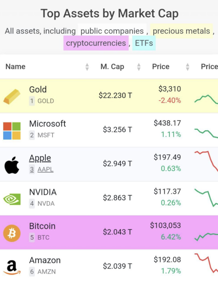Open the Microsoft asset page
The width and height of the screenshot is (218, 283).
(48, 124)
